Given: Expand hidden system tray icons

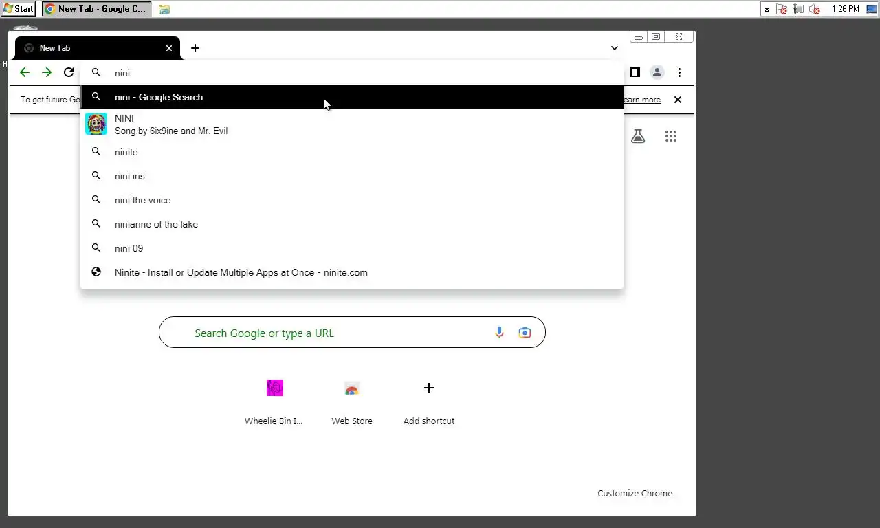Looking at the screenshot, I should (767, 9).
